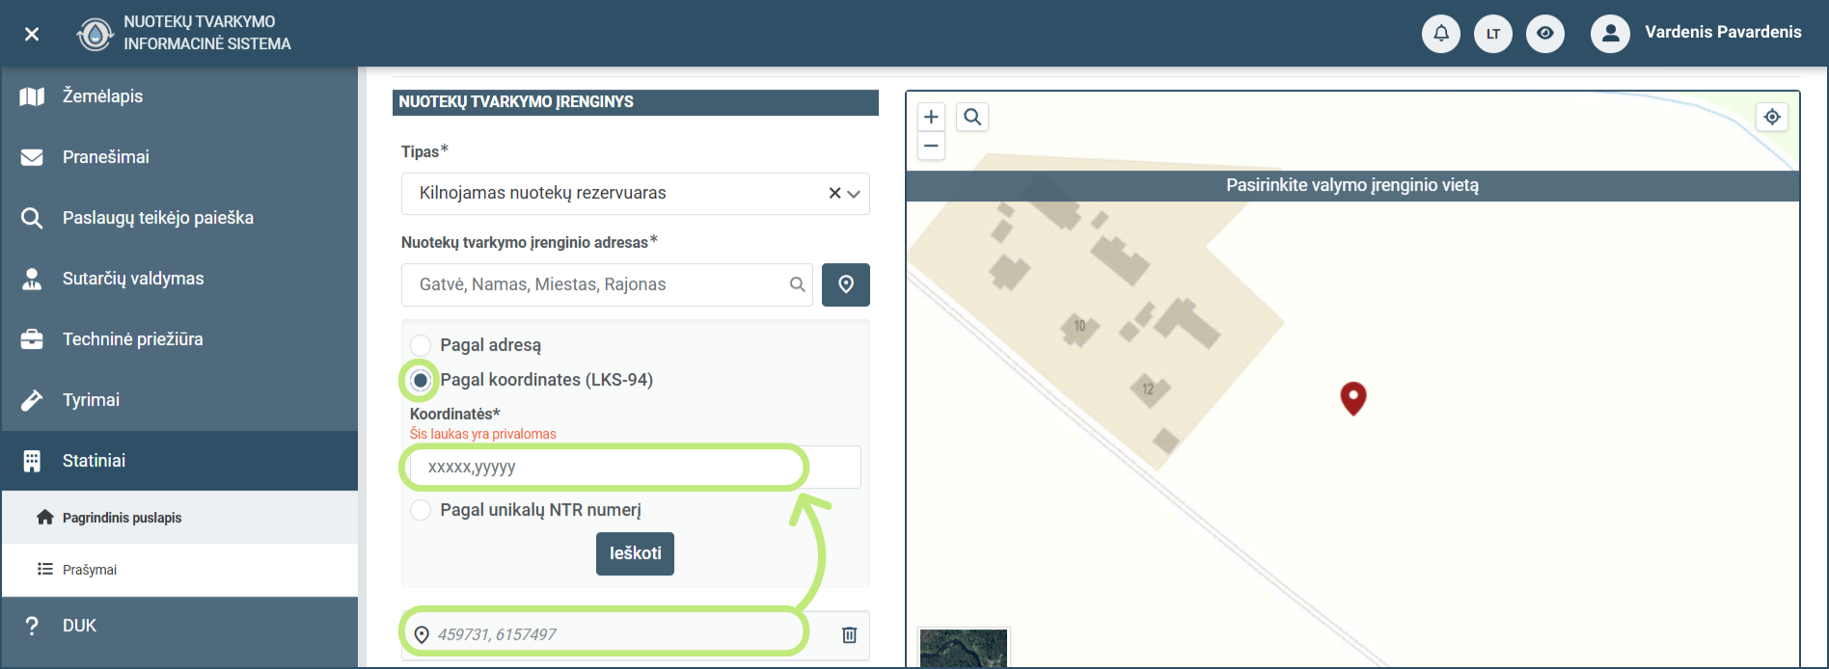
Task: Open Tyrimai in the sidebar
Action: [x=179, y=400]
